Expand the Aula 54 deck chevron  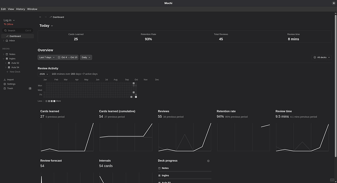[x=5, y=67]
